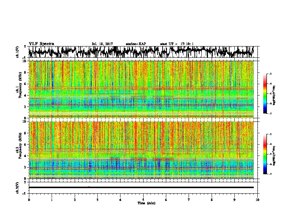Select the start UT 17:10:1 text
Screen dimensions: 290x224
point(177,44)
